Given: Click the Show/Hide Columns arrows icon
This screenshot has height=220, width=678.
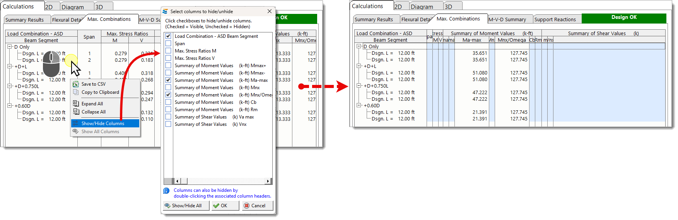Looking at the screenshot, I should pyautogui.click(x=76, y=124).
